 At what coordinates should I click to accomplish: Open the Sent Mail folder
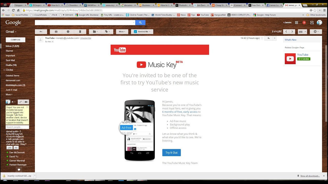tap(10, 60)
